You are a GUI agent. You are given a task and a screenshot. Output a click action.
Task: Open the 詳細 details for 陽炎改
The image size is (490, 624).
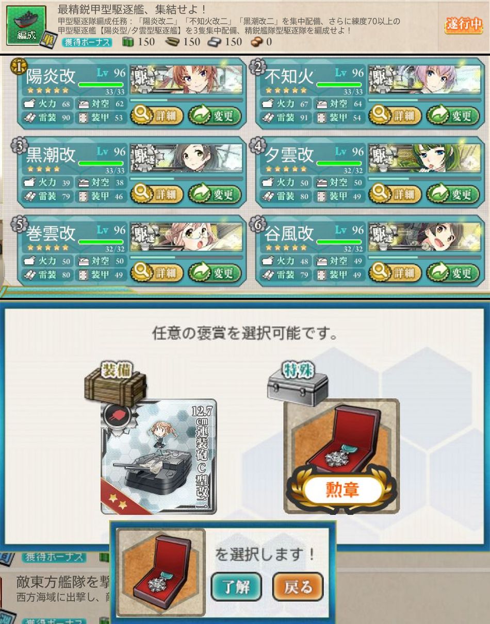157,115
